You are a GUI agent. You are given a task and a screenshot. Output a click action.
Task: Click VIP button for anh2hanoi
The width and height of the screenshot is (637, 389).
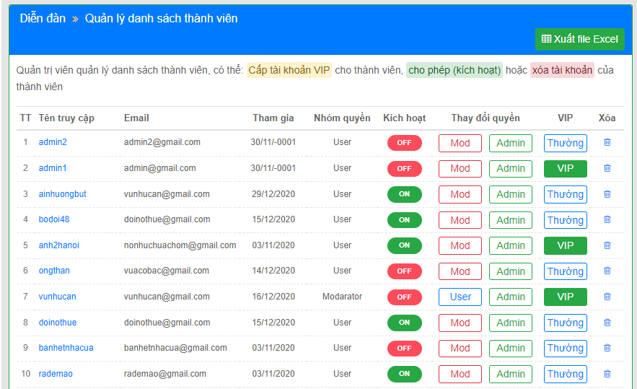click(x=565, y=245)
